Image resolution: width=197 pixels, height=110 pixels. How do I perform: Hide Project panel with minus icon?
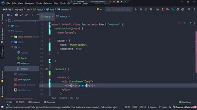[38, 15]
